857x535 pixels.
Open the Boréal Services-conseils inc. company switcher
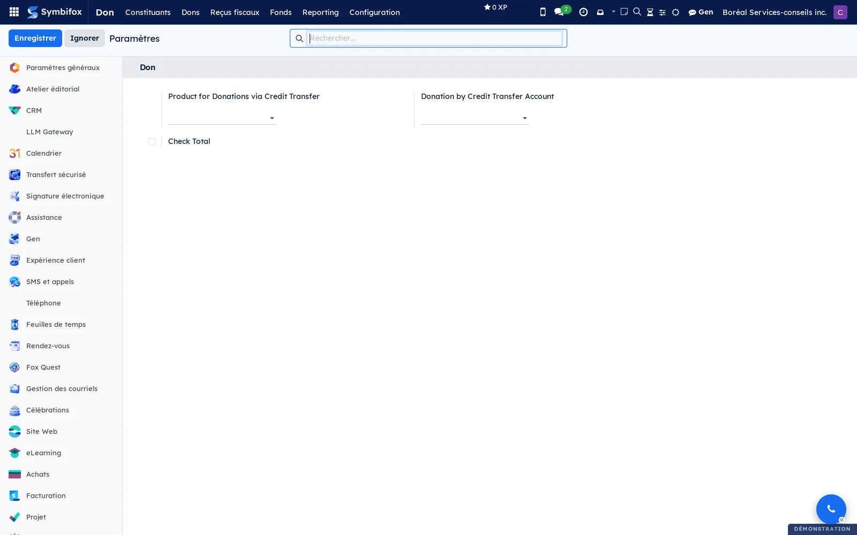click(x=774, y=12)
